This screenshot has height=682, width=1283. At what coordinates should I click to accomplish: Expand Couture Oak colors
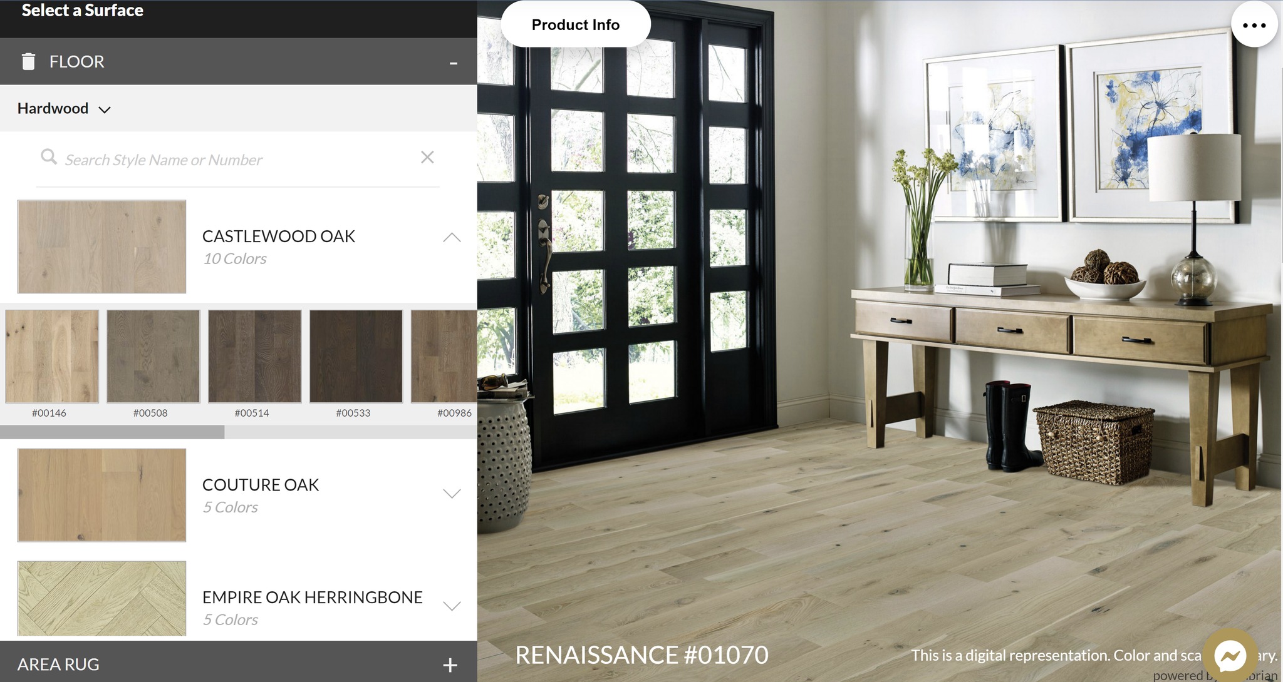coord(452,494)
